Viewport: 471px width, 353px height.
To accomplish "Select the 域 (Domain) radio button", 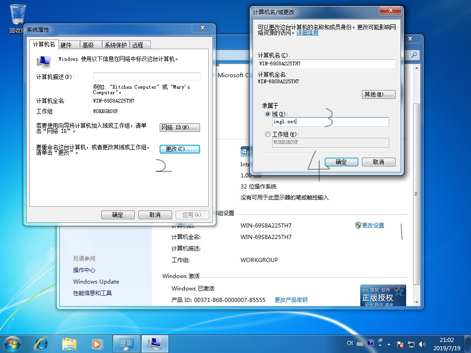I will [x=268, y=114].
